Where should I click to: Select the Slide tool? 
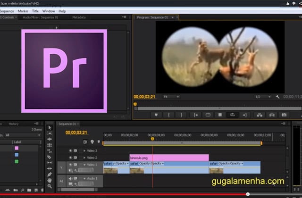pyautogui.click(x=50, y=169)
